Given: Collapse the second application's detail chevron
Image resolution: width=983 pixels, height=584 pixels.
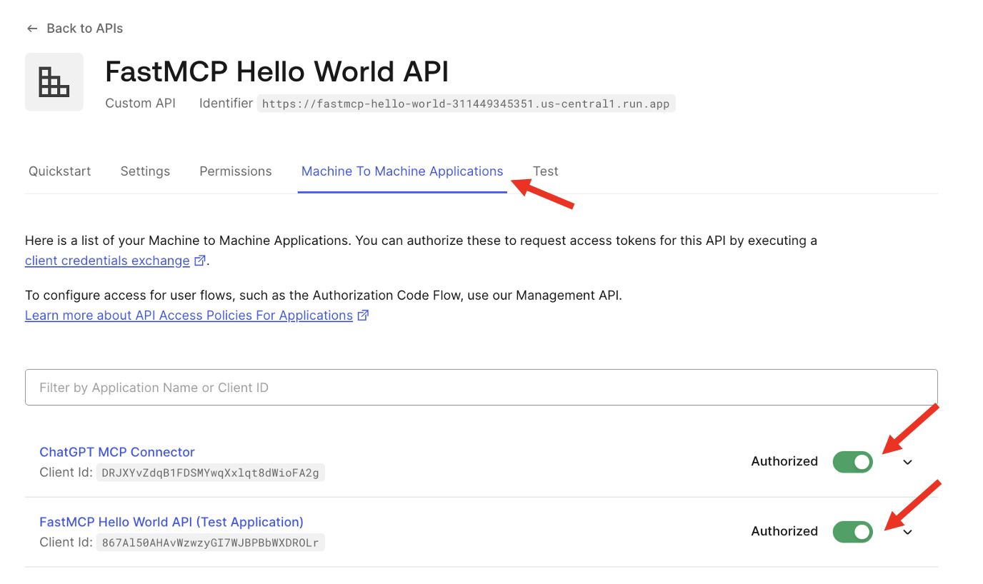Looking at the screenshot, I should (907, 532).
